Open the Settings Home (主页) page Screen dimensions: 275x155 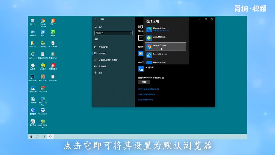(100, 27)
